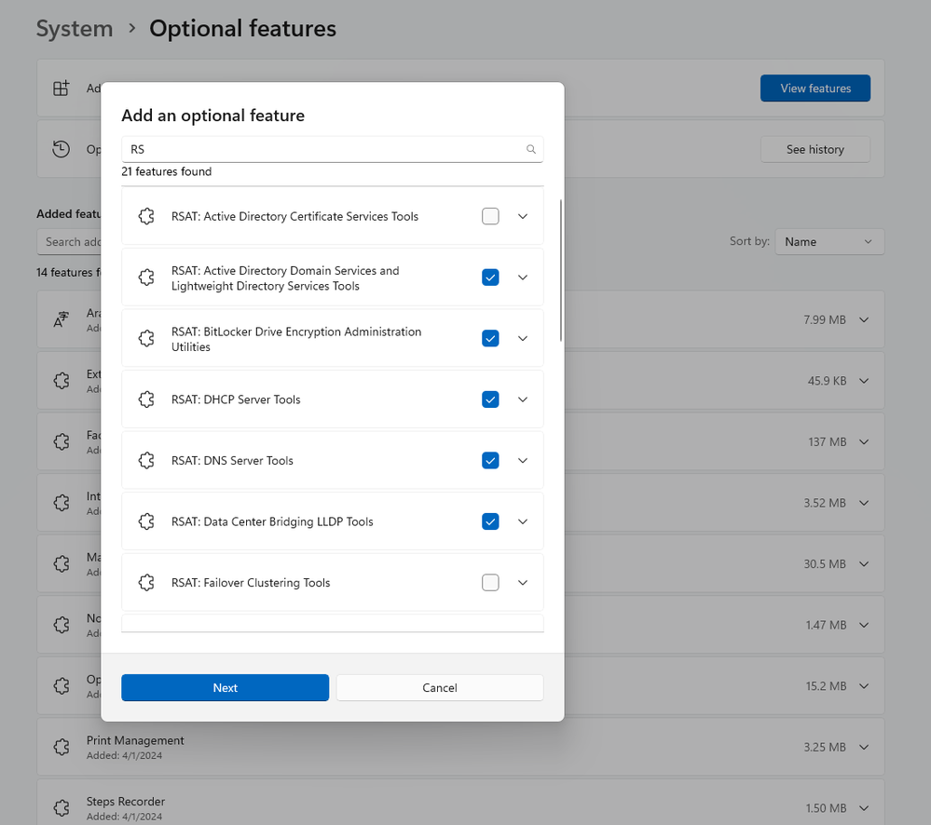Click the dialog search field containing RS

pyautogui.click(x=332, y=150)
